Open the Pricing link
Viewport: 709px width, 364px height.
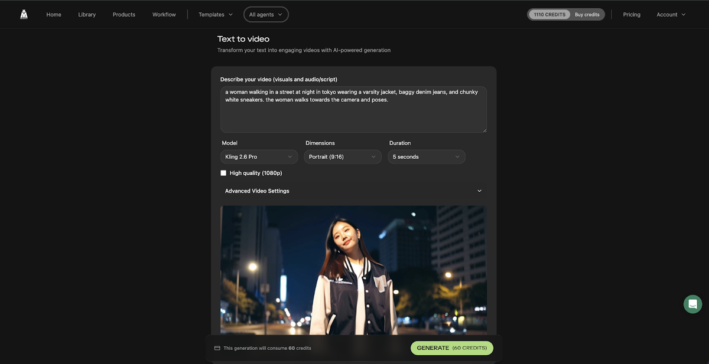click(x=632, y=15)
